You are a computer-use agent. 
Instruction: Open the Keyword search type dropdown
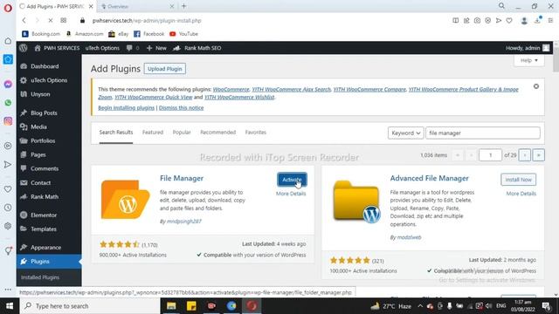coord(405,133)
